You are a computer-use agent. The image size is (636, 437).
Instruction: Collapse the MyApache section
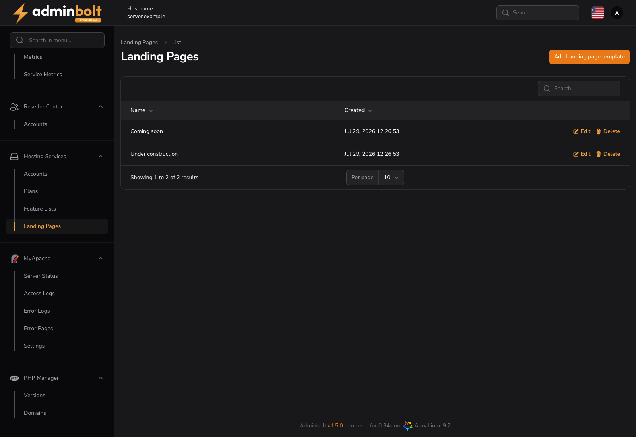101,258
